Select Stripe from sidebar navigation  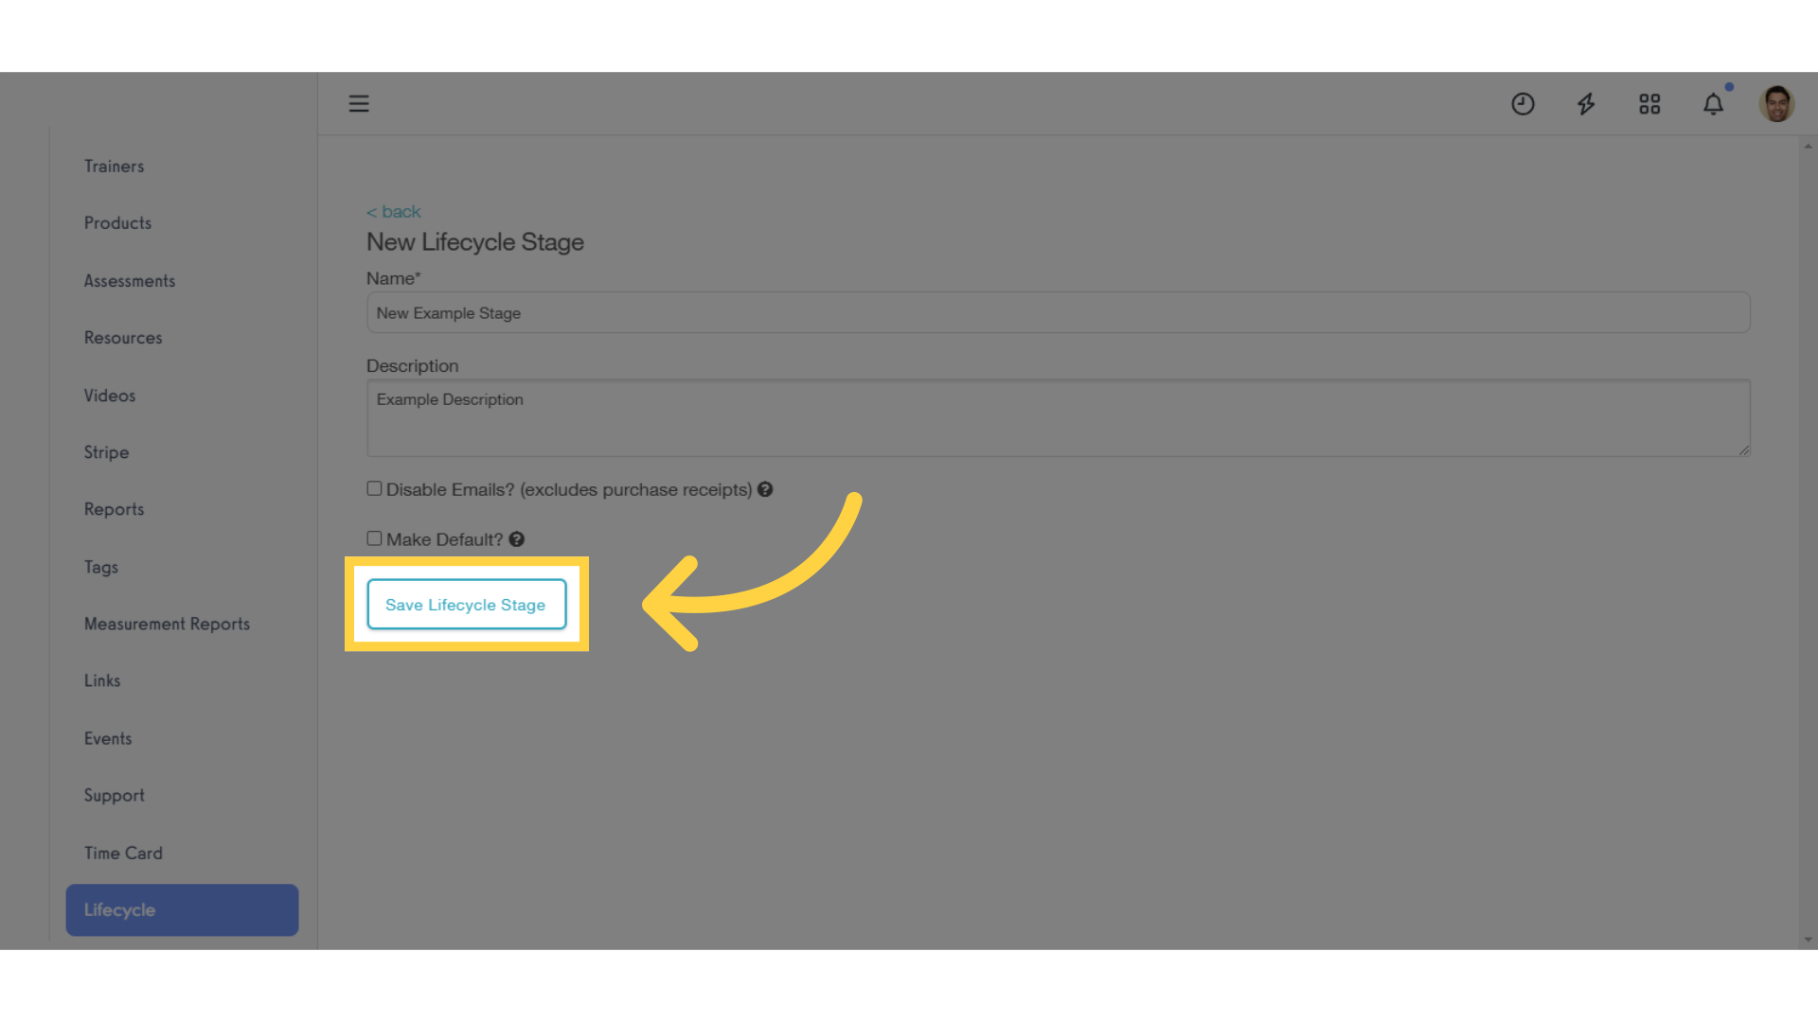106,451
